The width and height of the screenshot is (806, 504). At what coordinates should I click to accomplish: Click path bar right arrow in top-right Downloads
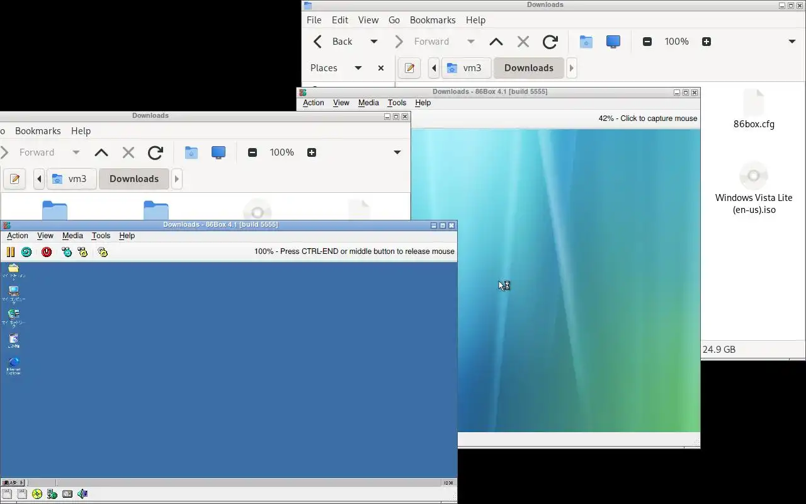(x=572, y=68)
